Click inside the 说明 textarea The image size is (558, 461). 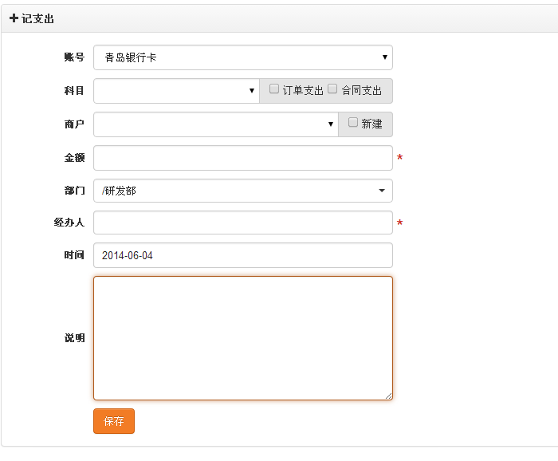(x=243, y=338)
